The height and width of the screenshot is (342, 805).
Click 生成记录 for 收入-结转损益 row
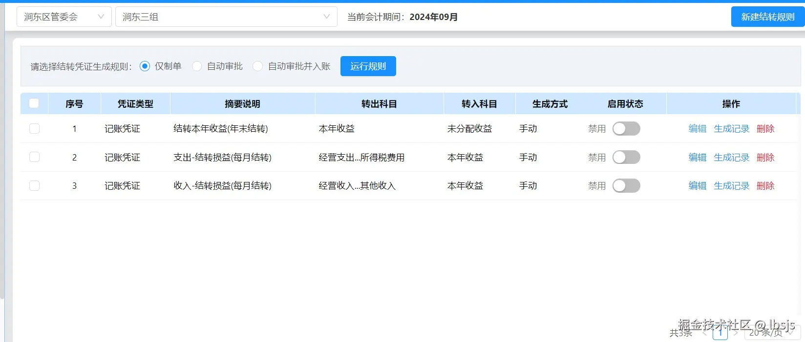click(732, 186)
